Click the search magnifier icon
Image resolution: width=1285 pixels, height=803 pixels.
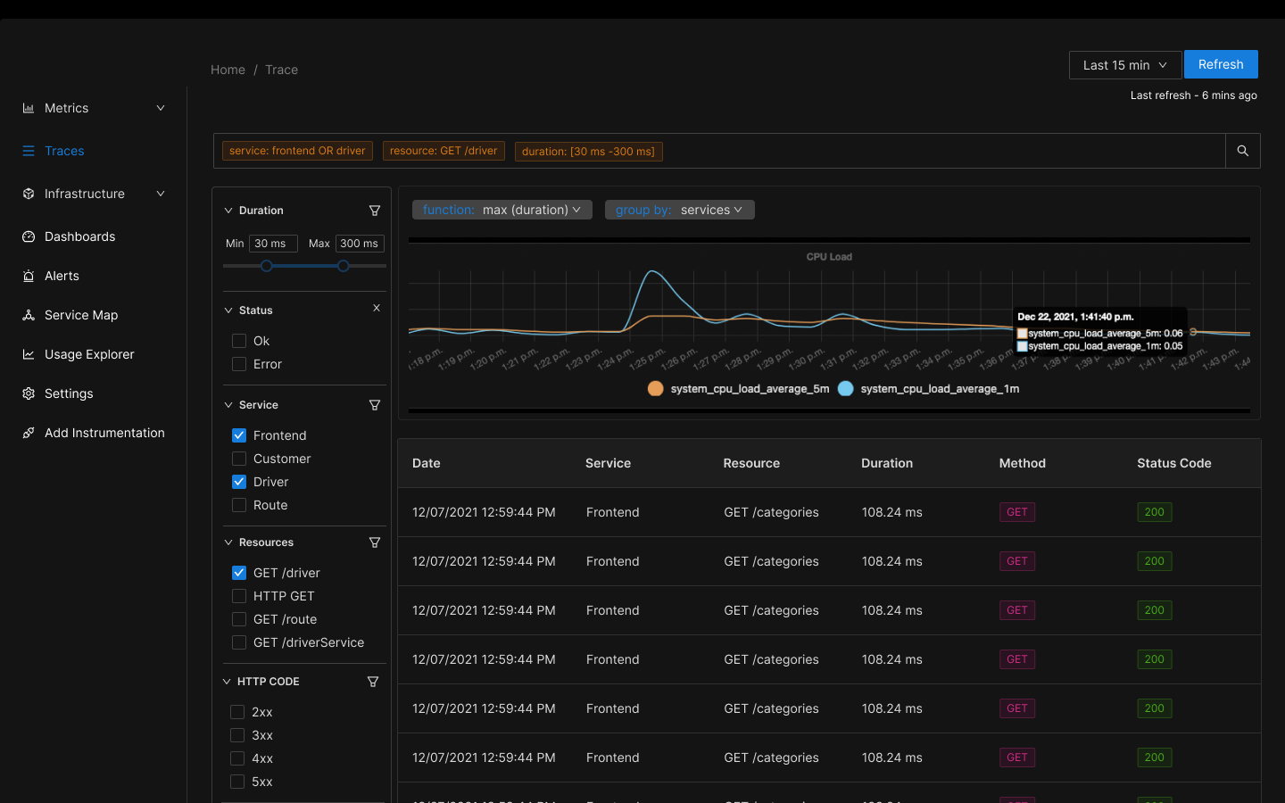(1242, 150)
